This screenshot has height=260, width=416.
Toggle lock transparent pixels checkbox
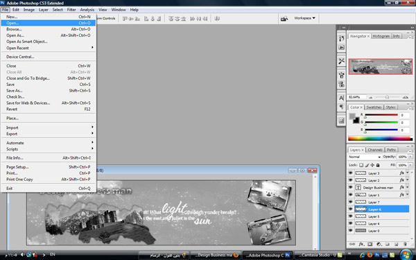click(361, 165)
